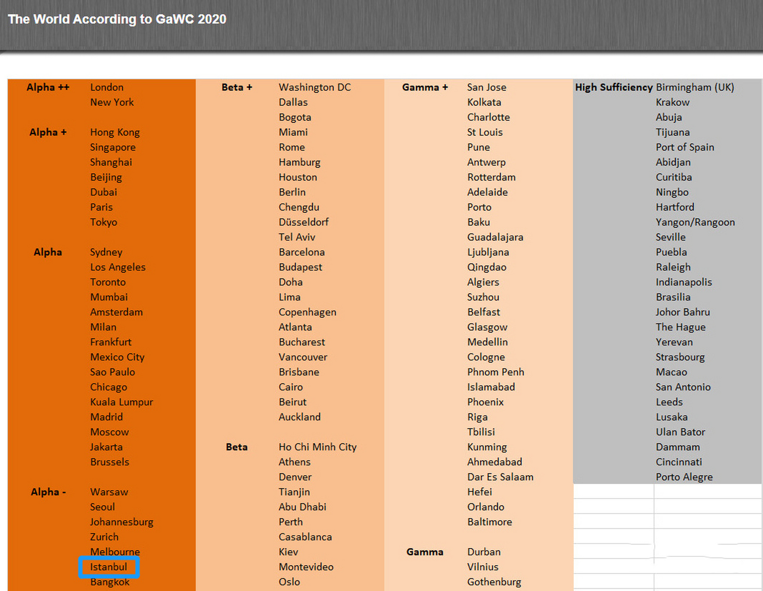The image size is (763, 591).
Task: Click the Beta + category heading
Action: coord(237,87)
